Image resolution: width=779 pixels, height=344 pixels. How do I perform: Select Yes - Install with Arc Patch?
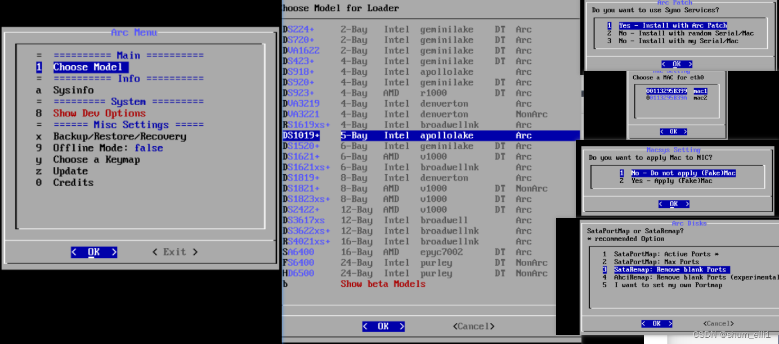pos(667,25)
